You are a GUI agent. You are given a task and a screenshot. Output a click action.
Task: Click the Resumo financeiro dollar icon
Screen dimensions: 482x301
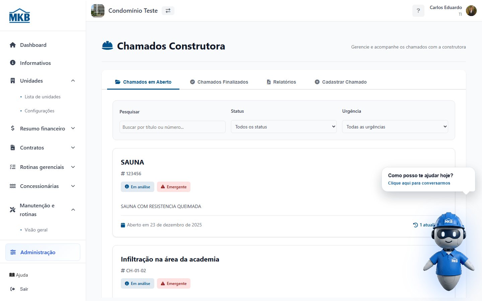[x=13, y=128]
